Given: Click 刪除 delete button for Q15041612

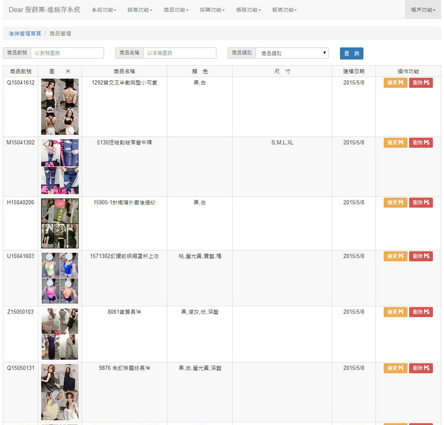Looking at the screenshot, I should click(x=420, y=83).
